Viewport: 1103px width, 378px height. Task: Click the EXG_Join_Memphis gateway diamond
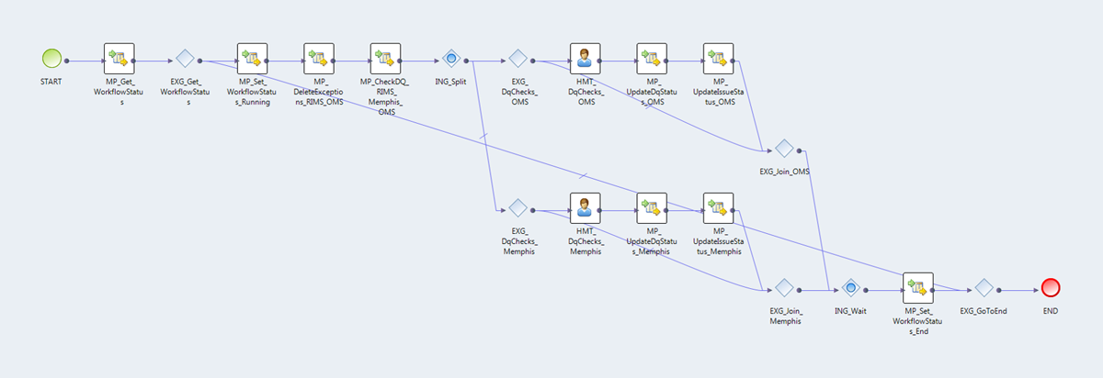(x=784, y=288)
